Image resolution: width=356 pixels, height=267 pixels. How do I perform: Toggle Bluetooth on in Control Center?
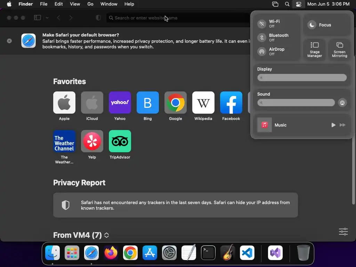[x=262, y=38]
